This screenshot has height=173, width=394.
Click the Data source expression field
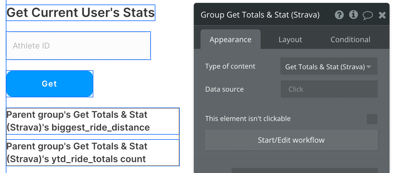[329, 89]
